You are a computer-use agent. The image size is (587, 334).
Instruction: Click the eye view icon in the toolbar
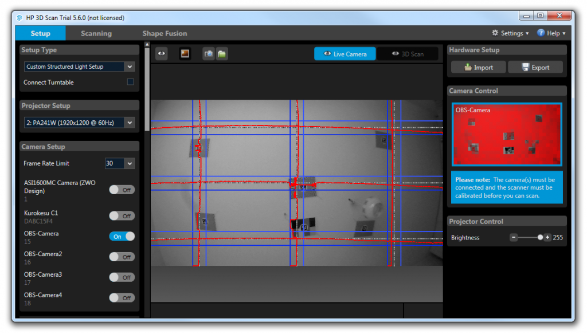tap(161, 53)
